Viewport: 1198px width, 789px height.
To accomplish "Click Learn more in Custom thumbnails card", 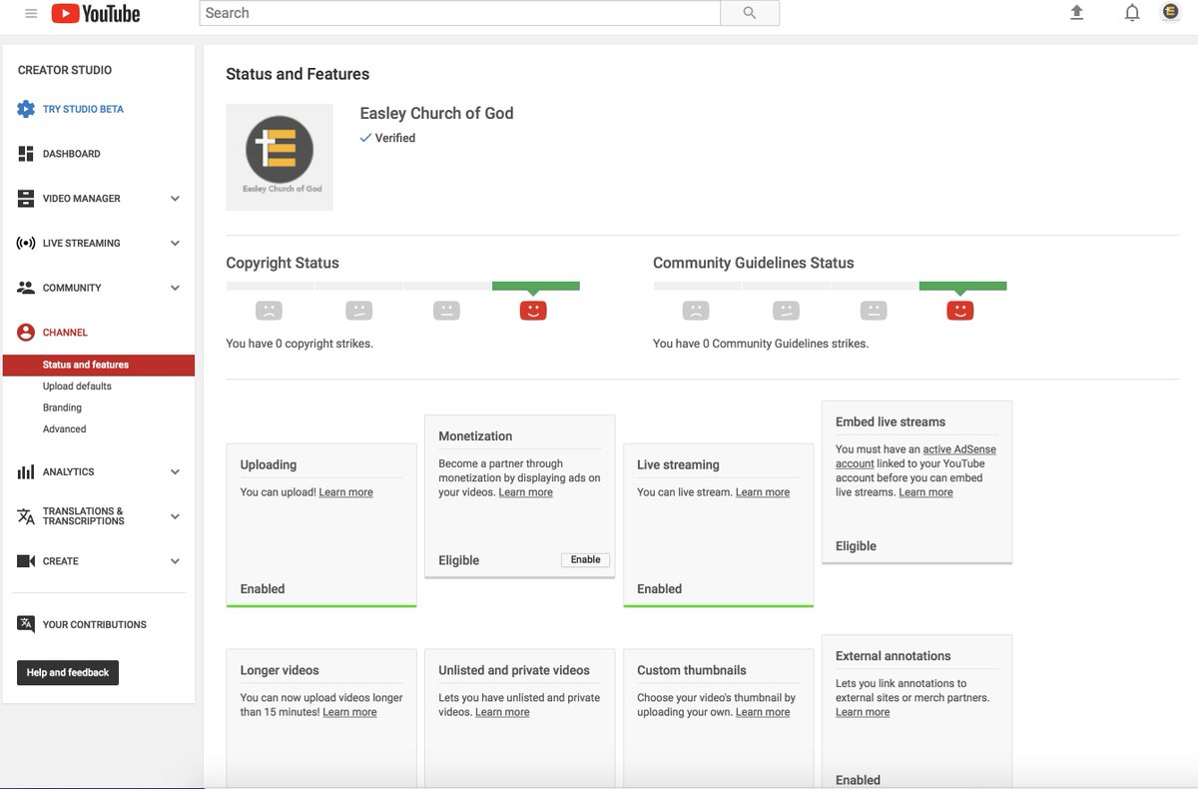I will click(x=763, y=712).
